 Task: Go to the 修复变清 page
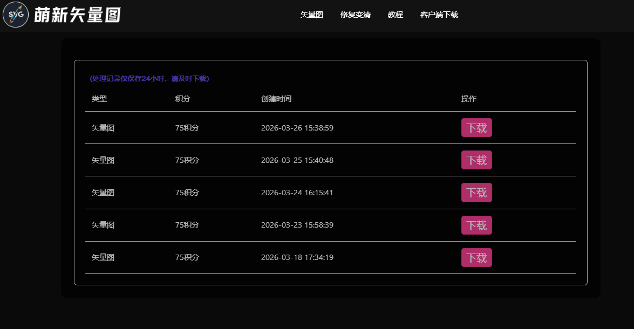click(x=355, y=15)
